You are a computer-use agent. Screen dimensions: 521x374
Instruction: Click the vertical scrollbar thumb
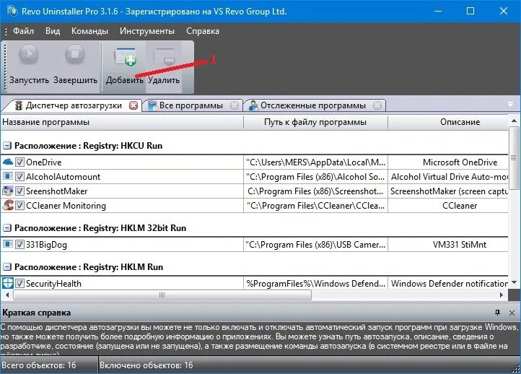pos(514,158)
